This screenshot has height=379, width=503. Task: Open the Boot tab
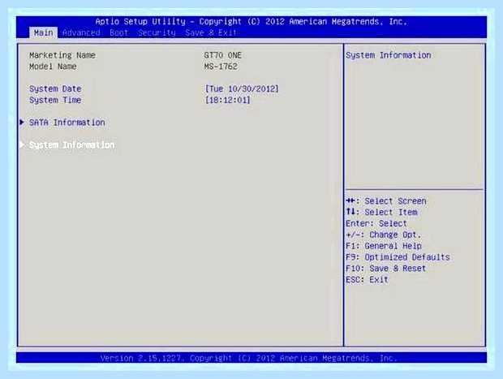click(118, 32)
